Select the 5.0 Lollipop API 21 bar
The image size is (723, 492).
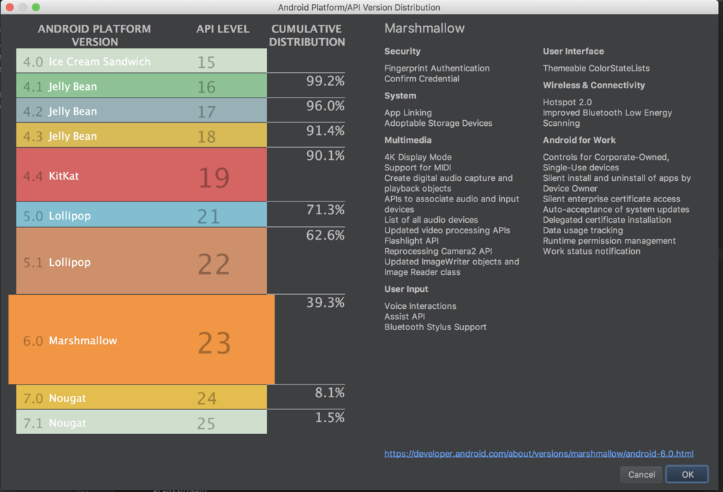141,215
